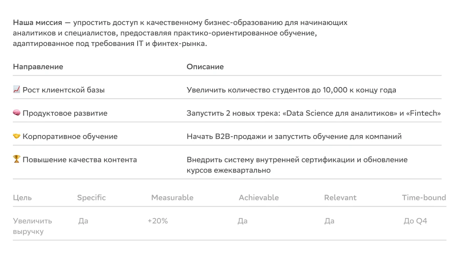Click the +20% Measurable cell
This screenshot has width=460, height=258.
pyautogui.click(x=158, y=221)
